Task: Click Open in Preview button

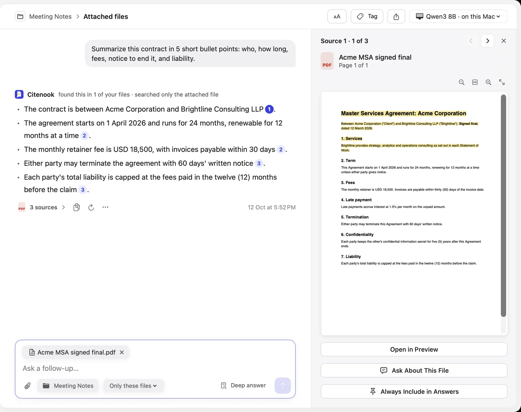Action: pos(414,350)
